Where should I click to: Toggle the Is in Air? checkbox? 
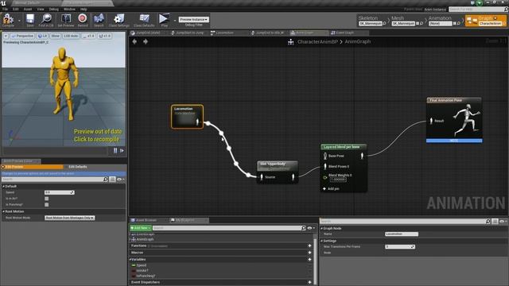pos(46,199)
